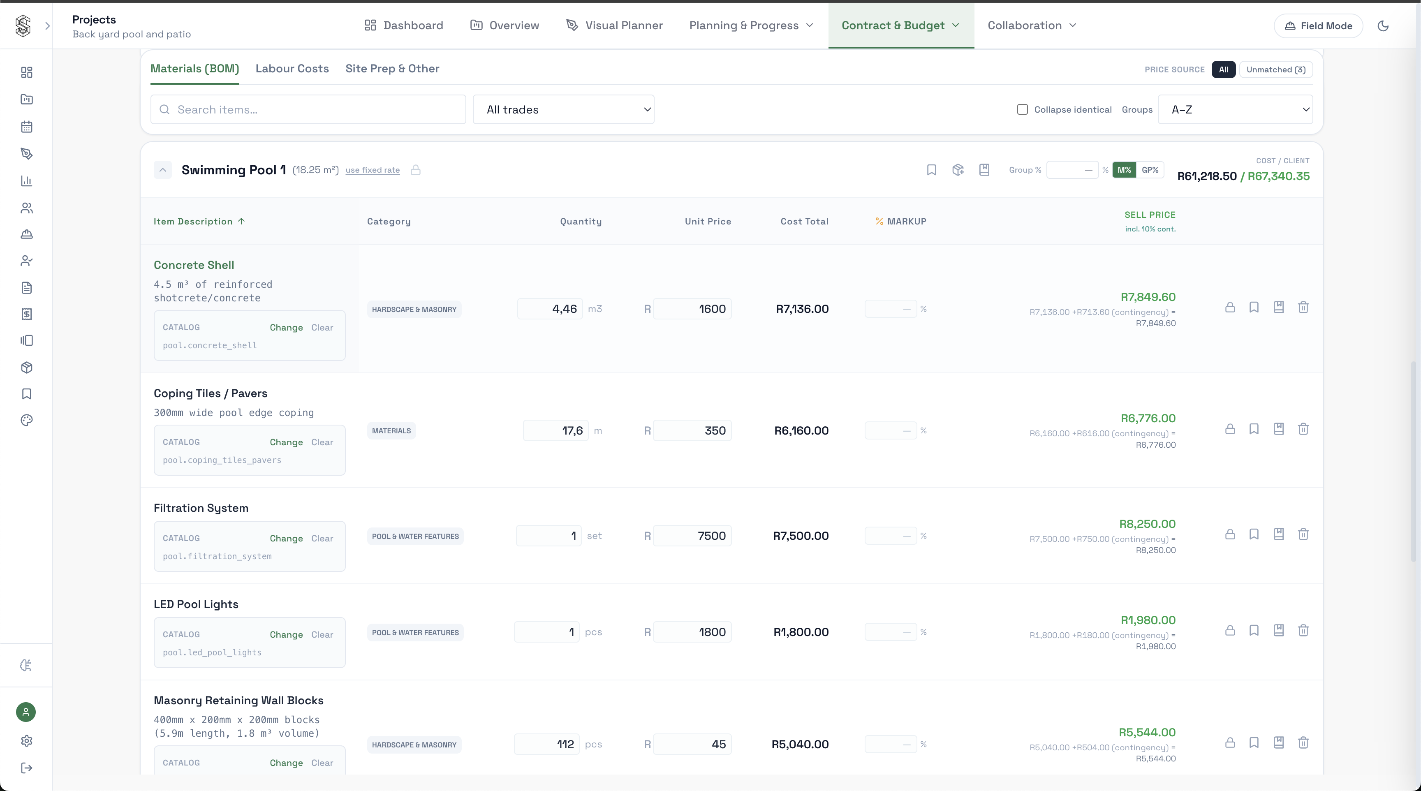Delete the Concrete Shell row
The image size is (1421, 791).
click(x=1303, y=307)
